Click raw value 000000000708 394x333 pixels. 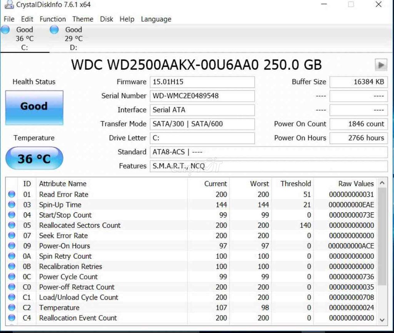pyautogui.click(x=352, y=297)
